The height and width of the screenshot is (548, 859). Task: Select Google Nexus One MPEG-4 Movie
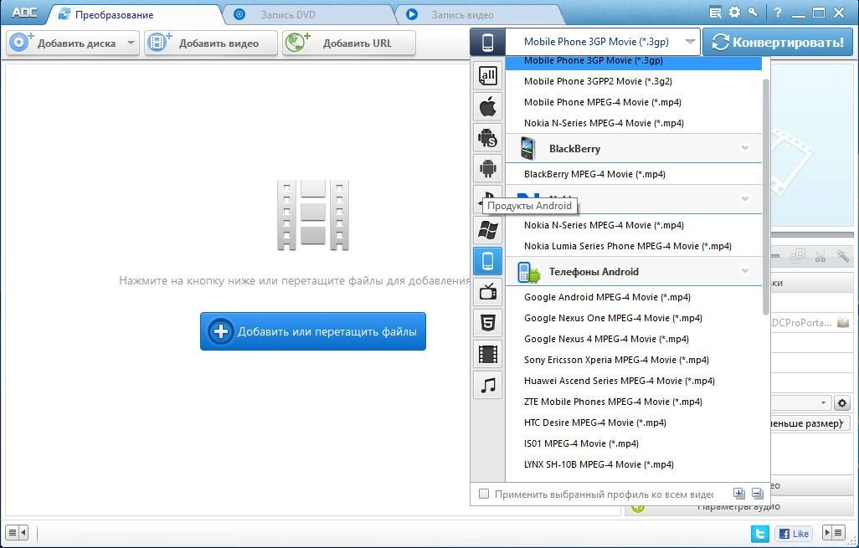tap(633, 318)
